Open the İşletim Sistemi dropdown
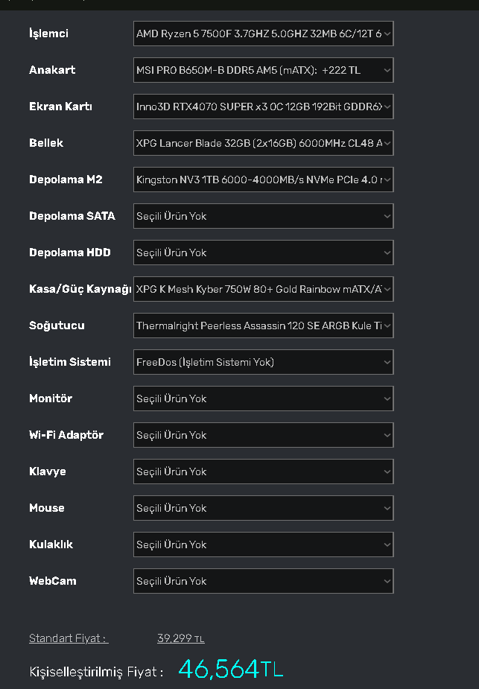 click(263, 362)
